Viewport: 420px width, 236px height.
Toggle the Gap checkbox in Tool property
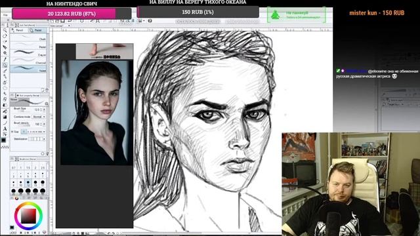click(x=12, y=132)
